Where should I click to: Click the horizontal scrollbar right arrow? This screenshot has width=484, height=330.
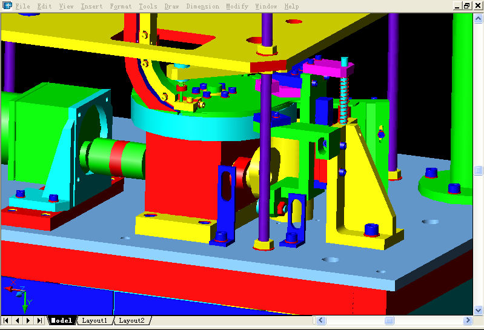pyautogui.click(x=467, y=320)
